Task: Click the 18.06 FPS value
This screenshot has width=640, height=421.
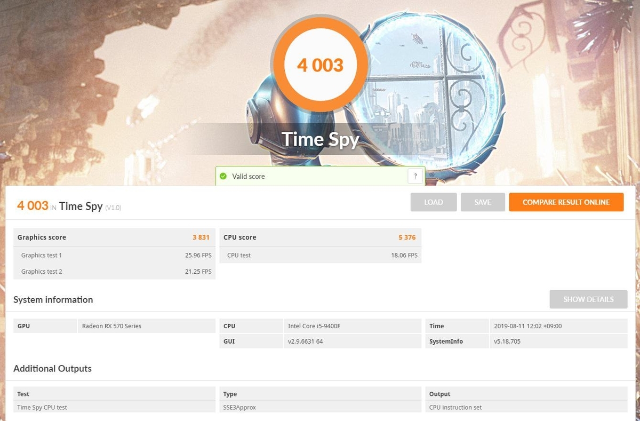Action: pyautogui.click(x=404, y=256)
